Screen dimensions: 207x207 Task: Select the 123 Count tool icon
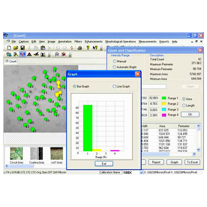(23, 54)
